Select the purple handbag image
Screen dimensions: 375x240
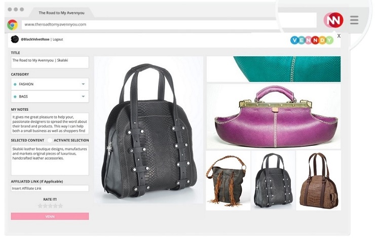[274, 116]
